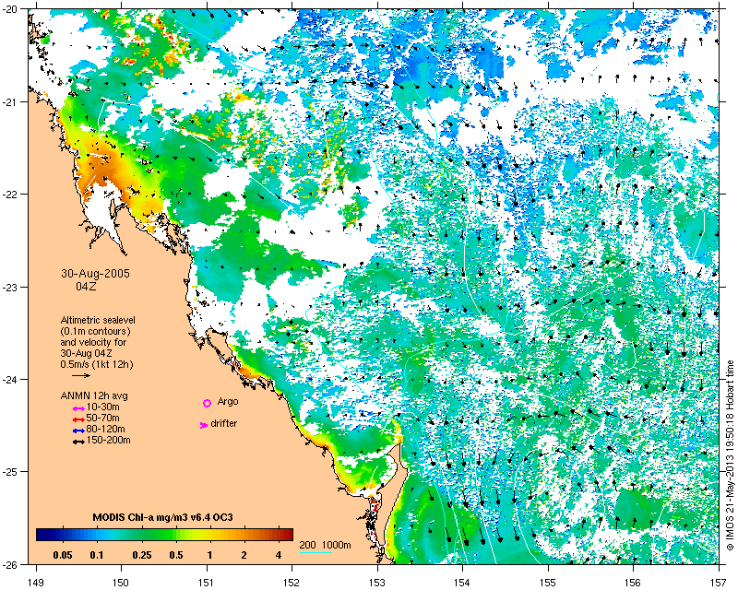Image resolution: width=738 pixels, height=590 pixels.
Task: Click the 153 longitude axis label
Action: 377,583
